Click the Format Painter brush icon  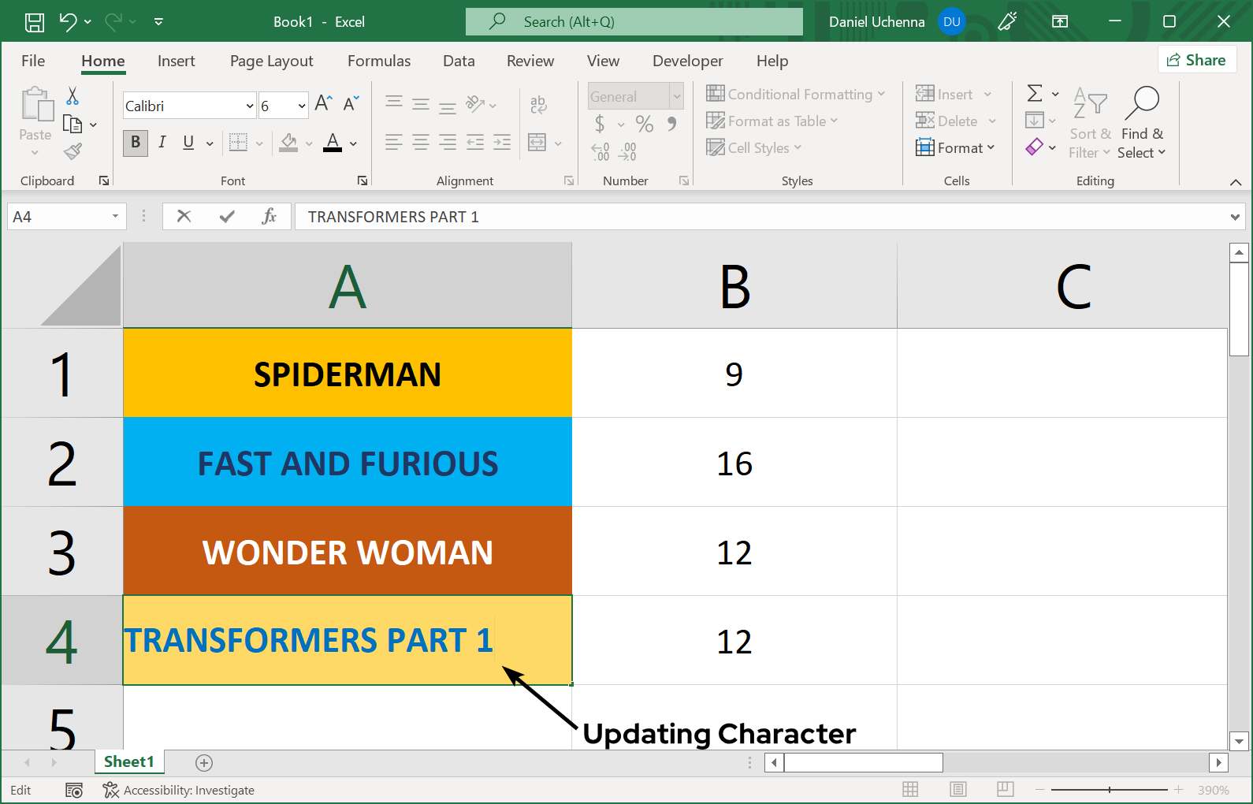(x=73, y=151)
